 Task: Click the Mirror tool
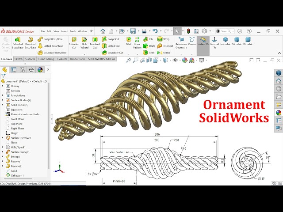[164, 53]
